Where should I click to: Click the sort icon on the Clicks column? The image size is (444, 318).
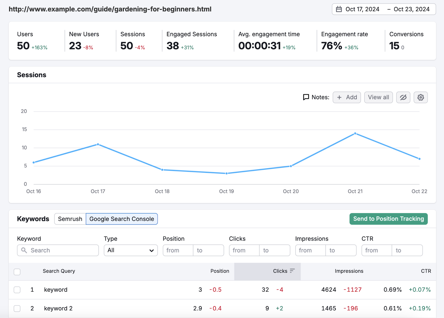pos(292,270)
